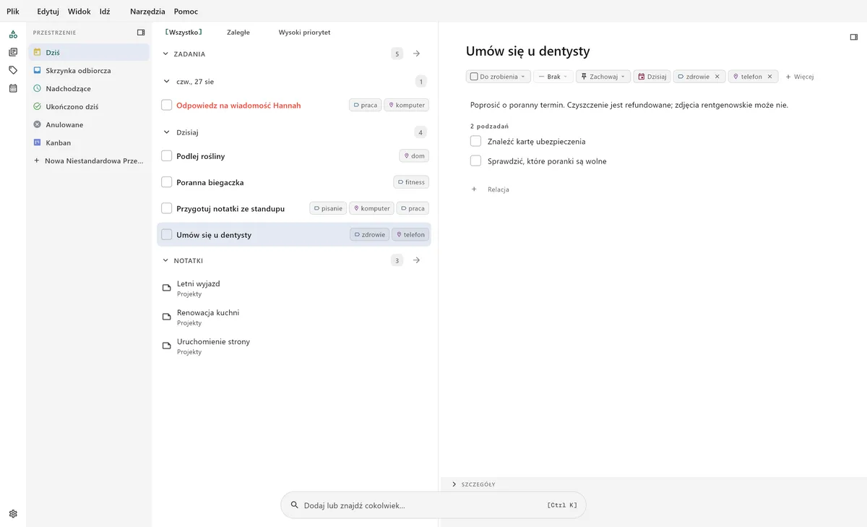This screenshot has width=867, height=527.
Task: Switch to the Zaległe tab
Action: (x=238, y=33)
